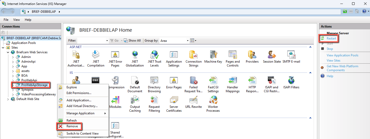Open the .NET Authorization Rules feature
Screen dimensions: 370x139
[76, 59]
